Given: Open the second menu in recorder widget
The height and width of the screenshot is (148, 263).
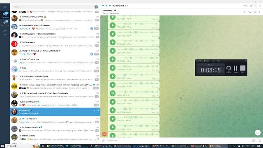Looking at the screenshot, I should click(x=206, y=61).
